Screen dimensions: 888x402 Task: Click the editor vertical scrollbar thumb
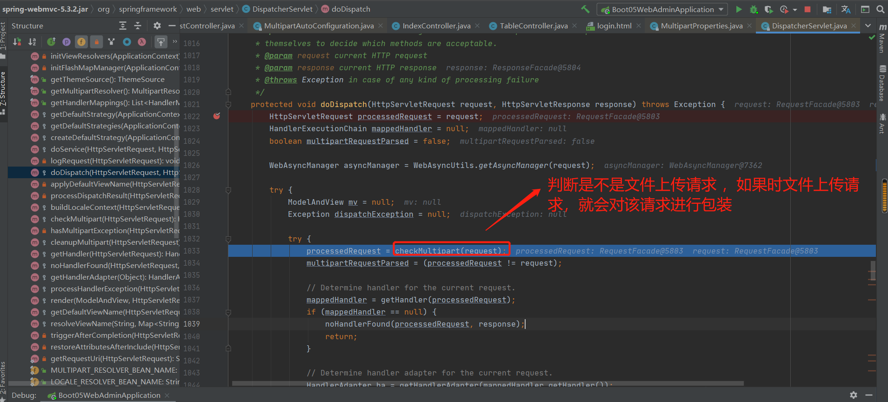point(873,271)
